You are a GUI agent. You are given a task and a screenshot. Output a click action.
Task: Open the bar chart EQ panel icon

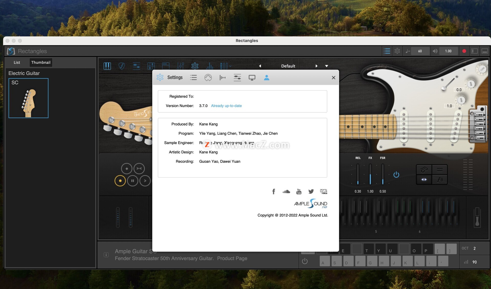point(209,66)
